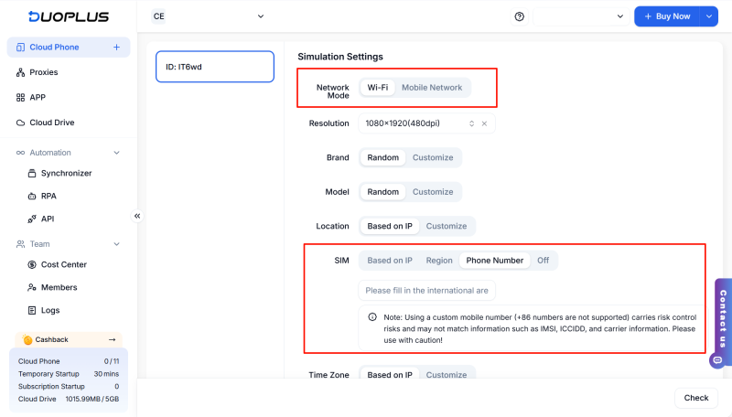Click the SIM phone number input field
This screenshot has width=732, height=417.
pyautogui.click(x=426, y=291)
